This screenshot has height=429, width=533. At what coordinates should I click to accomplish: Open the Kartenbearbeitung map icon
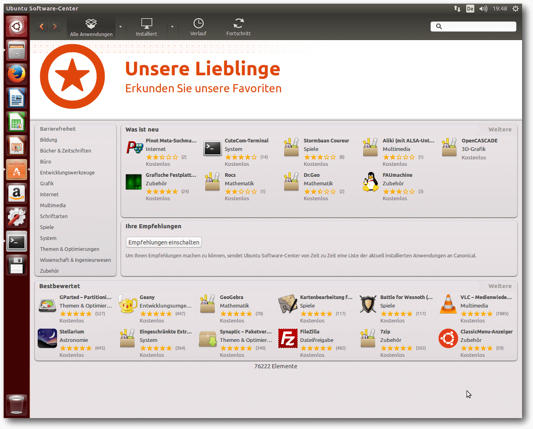pyautogui.click(x=288, y=304)
